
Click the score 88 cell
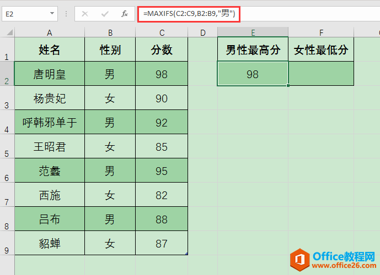point(162,219)
